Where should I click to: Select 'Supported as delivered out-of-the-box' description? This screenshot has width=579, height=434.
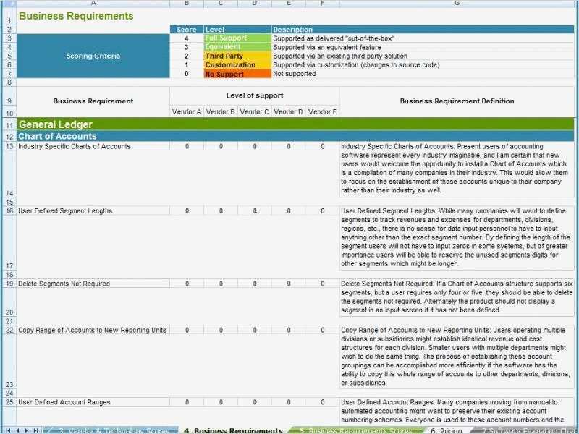click(x=423, y=38)
